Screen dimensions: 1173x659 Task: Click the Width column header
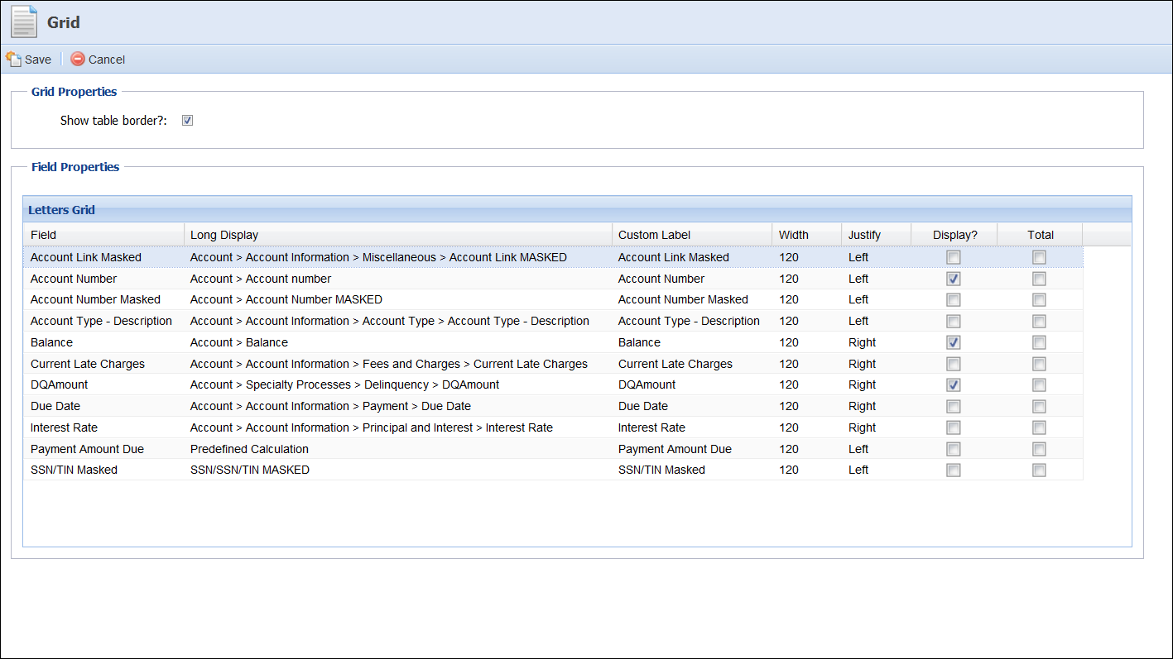(806, 235)
